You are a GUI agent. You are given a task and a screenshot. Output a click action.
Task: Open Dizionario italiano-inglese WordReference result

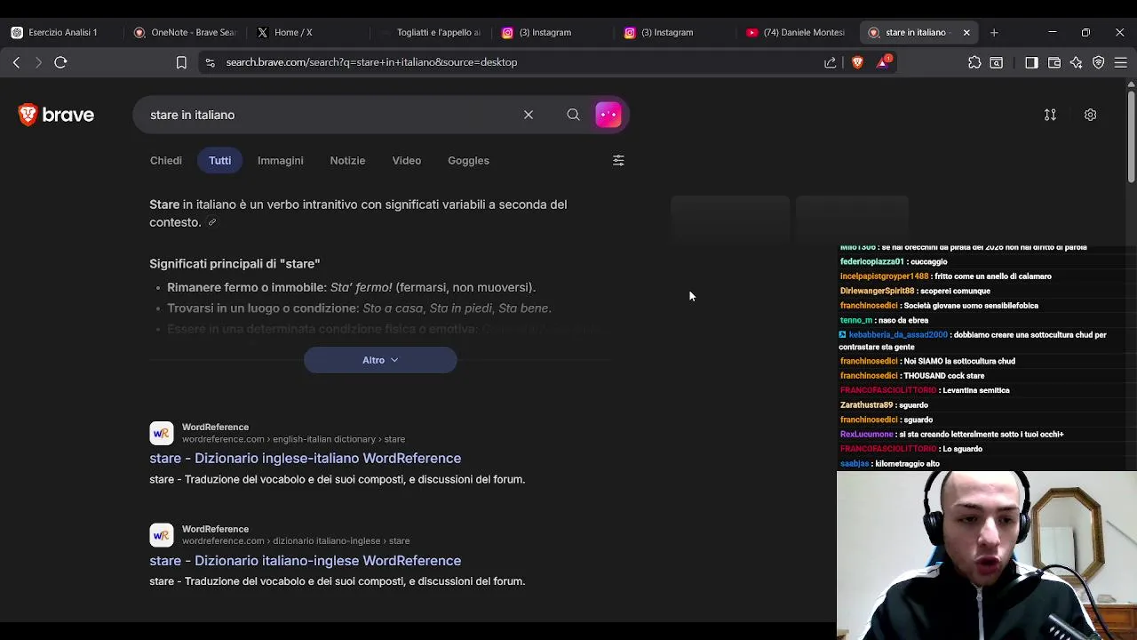pyautogui.click(x=305, y=561)
